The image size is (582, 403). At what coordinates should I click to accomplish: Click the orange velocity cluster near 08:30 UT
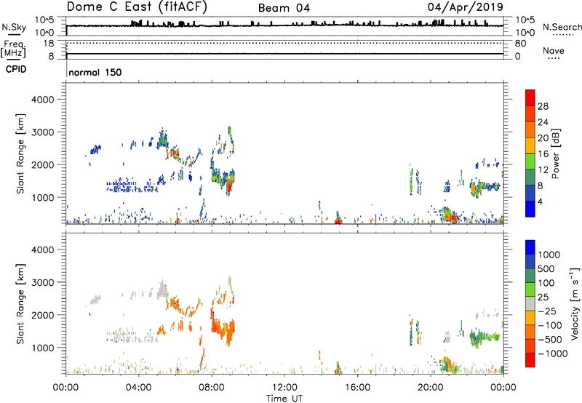(x=223, y=326)
